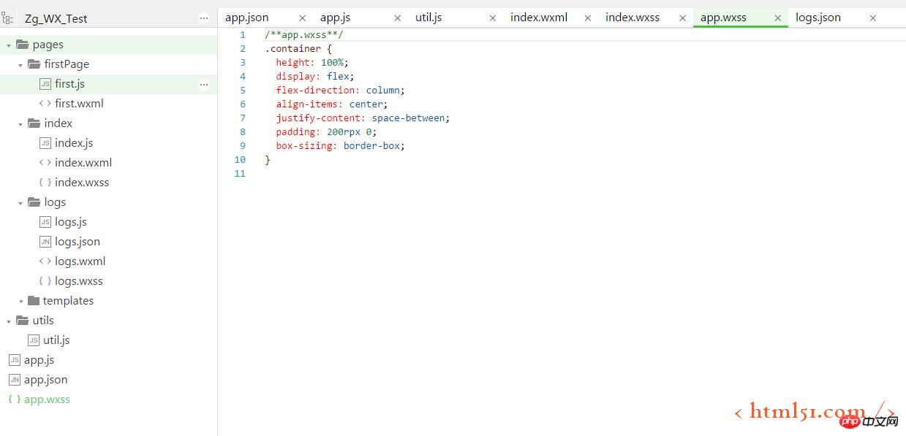Click the project tree icon beside Zg_WX_Test
Screen dimensions: 906x436
[7, 18]
